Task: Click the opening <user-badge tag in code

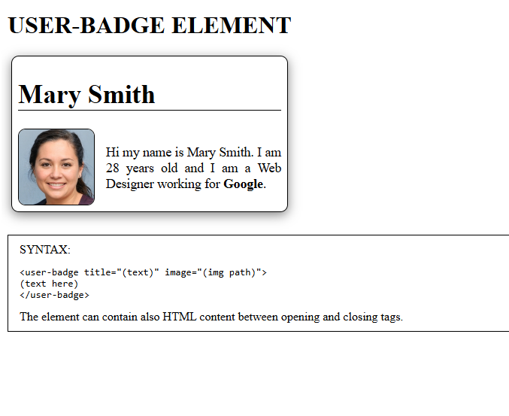Action: coord(49,272)
